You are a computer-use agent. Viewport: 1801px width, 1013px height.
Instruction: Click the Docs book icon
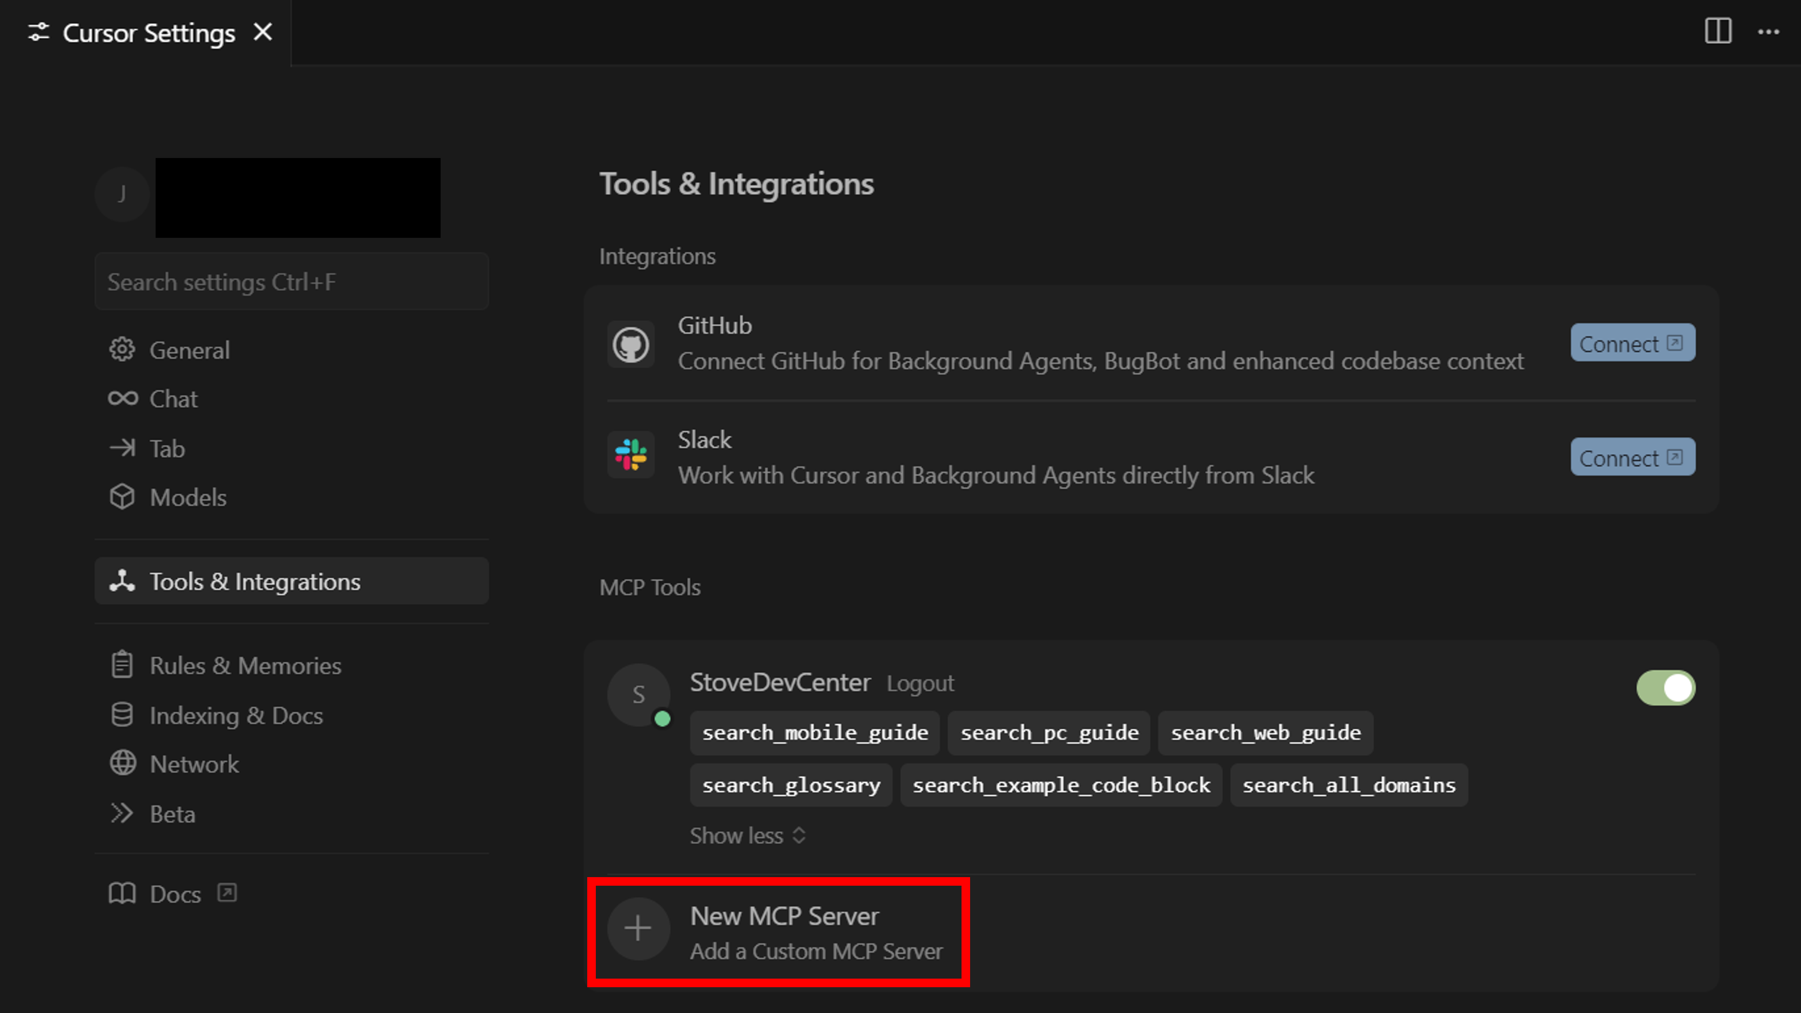[x=122, y=893]
